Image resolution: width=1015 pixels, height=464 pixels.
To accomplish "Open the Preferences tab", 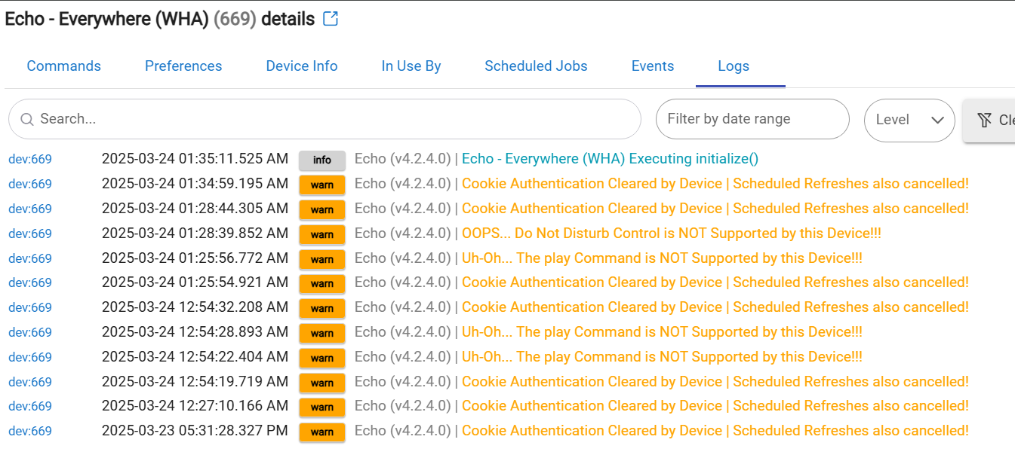I will pos(183,66).
